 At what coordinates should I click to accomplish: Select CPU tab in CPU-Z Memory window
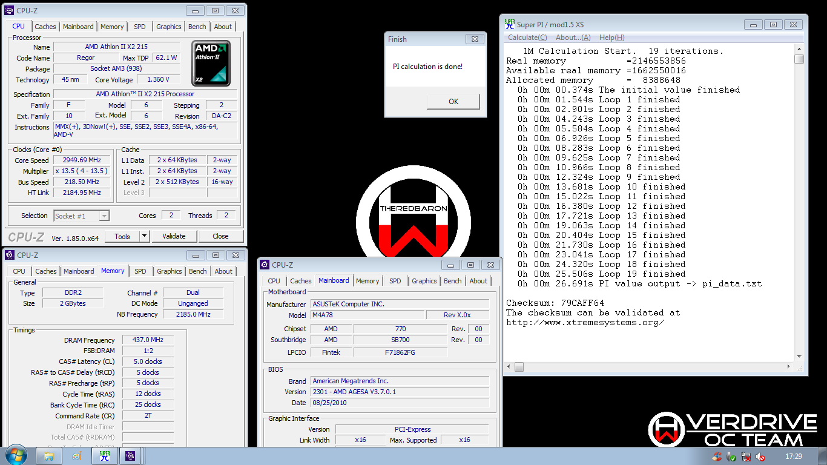19,271
